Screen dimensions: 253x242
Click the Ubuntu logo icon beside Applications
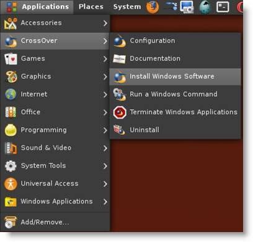tap(11, 7)
